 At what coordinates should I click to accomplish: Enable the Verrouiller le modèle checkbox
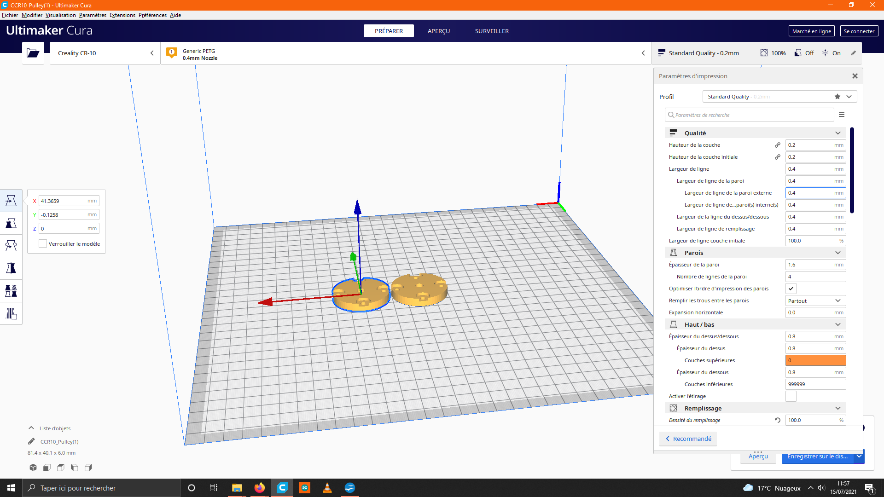(x=43, y=244)
